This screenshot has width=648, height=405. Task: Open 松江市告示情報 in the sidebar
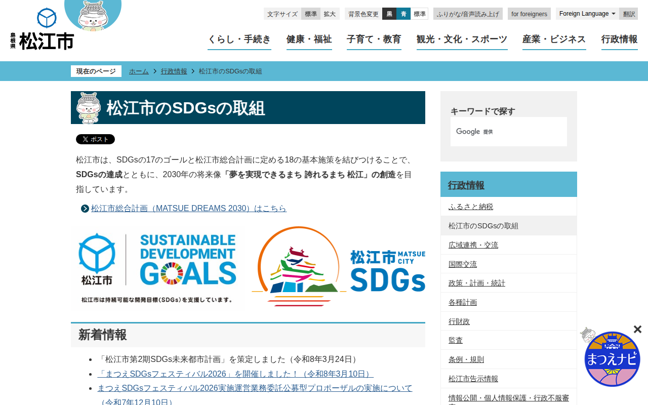(x=509, y=379)
